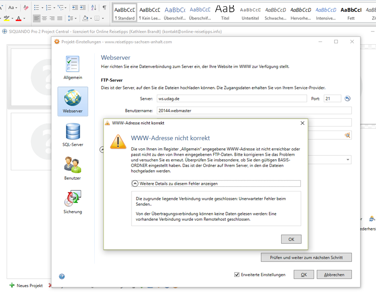This screenshot has width=376, height=296.
Task: Toggle the Erweiterte Einstellungen checkbox
Action: click(237, 275)
